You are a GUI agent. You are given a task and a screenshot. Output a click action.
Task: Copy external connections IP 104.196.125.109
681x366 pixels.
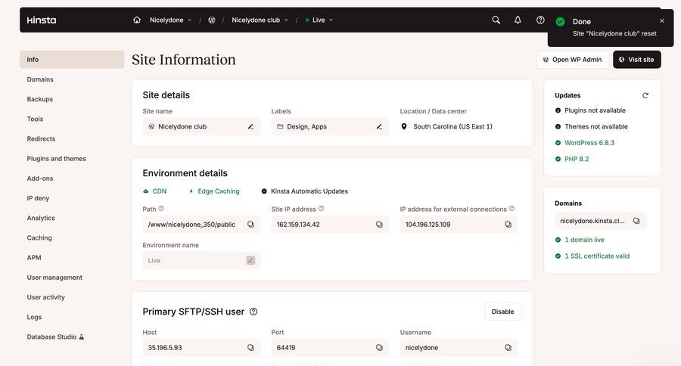click(508, 225)
